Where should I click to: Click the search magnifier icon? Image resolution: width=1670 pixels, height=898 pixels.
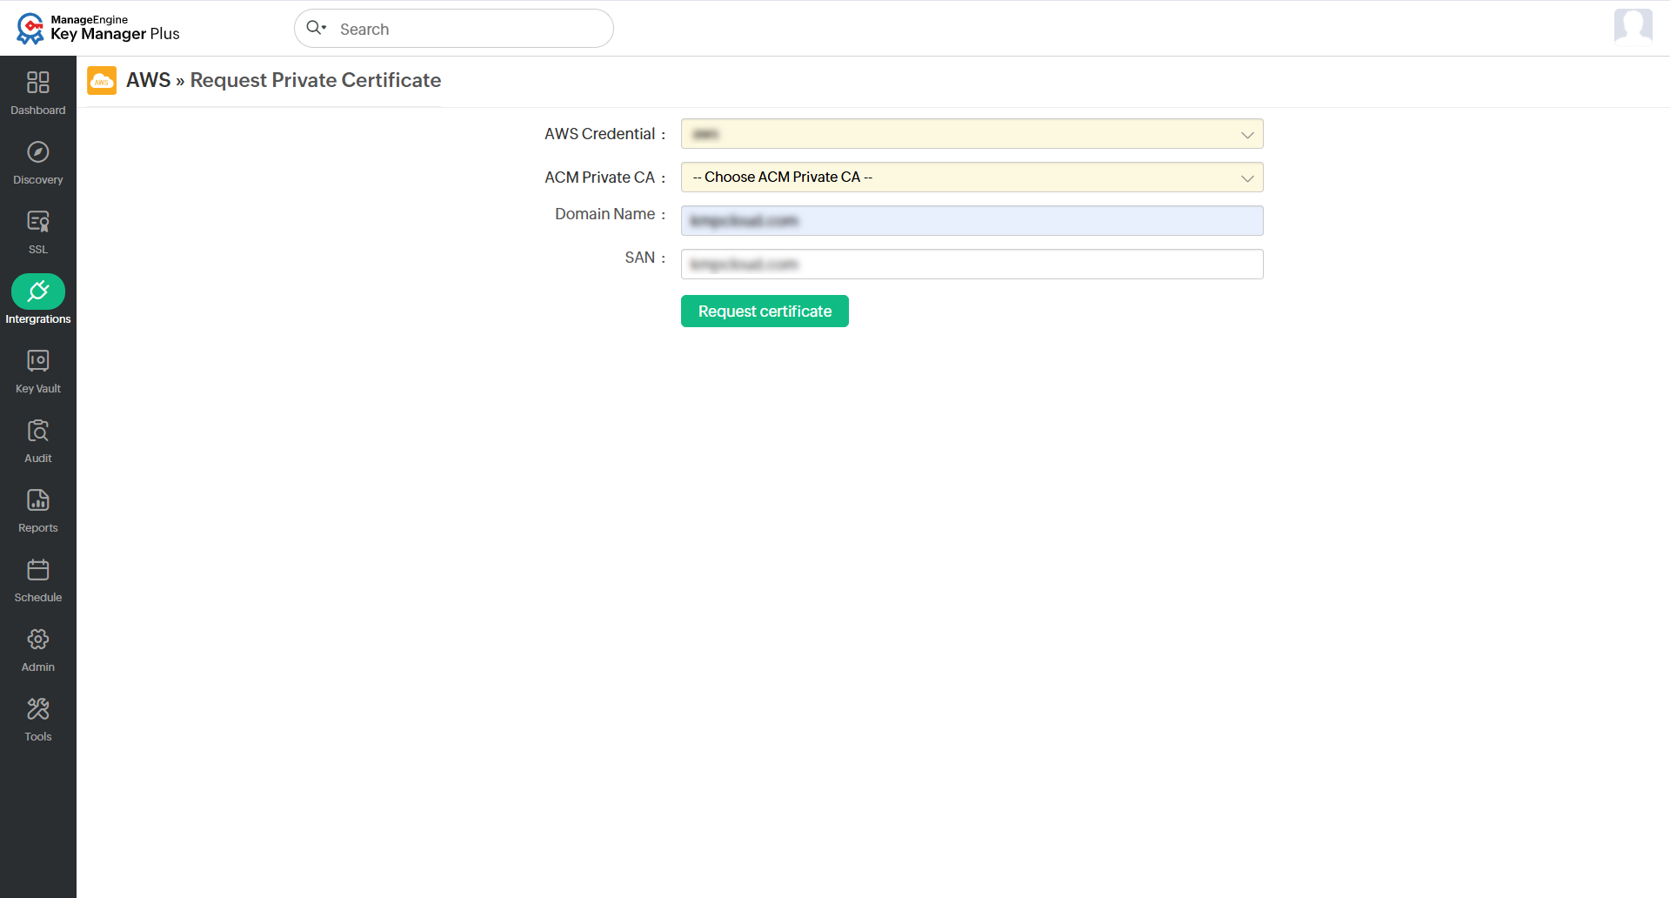pos(315,28)
